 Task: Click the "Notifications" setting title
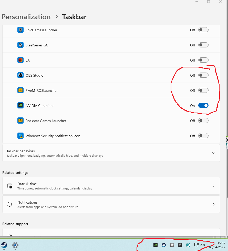click(x=27, y=202)
